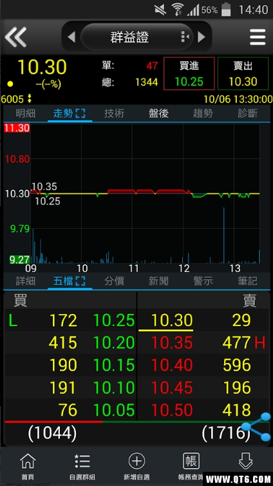Select ask price 10.45
This screenshot has width=273, height=486.
click(172, 388)
